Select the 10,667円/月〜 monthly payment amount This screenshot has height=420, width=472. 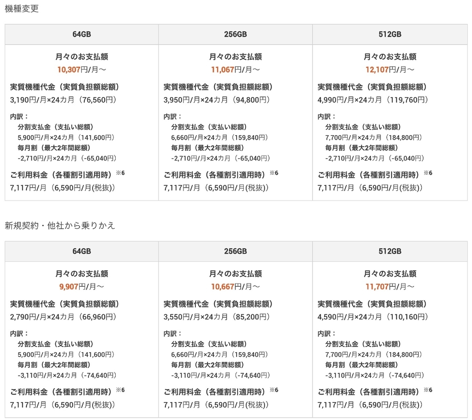(x=236, y=287)
